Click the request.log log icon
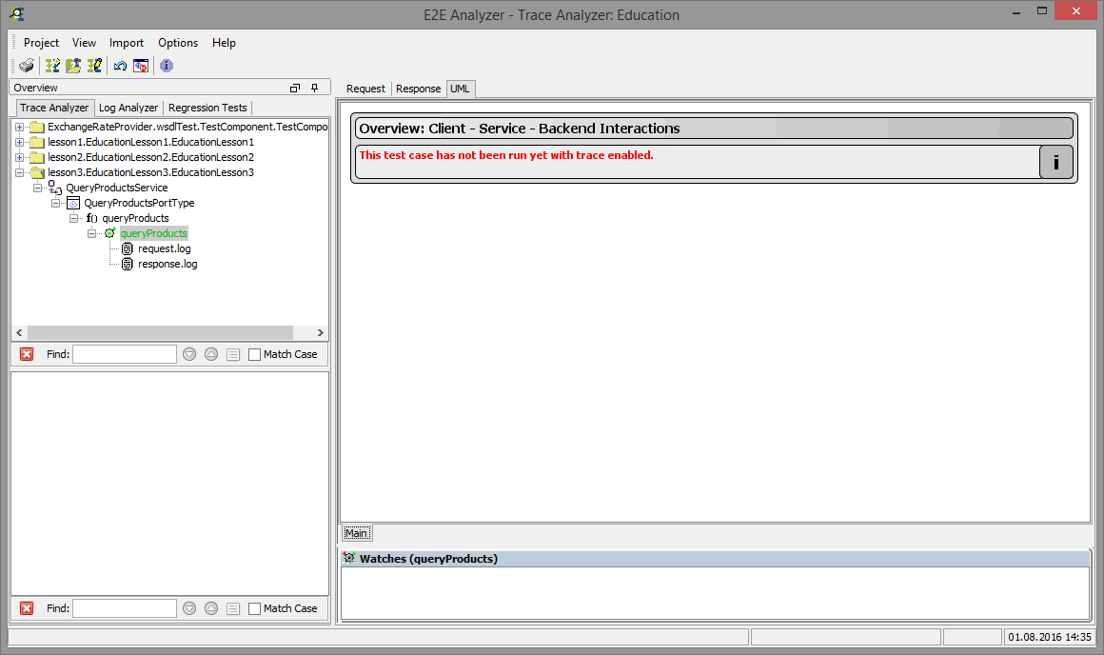This screenshot has width=1104, height=655. tap(127, 248)
